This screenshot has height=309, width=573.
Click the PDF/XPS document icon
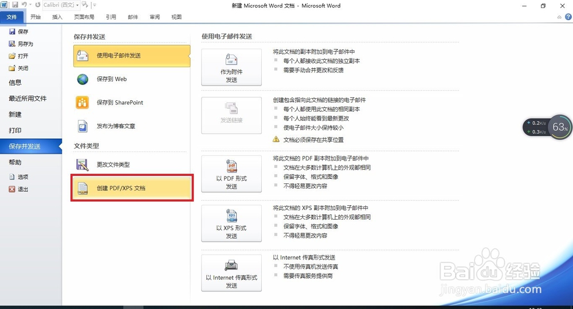pyautogui.click(x=83, y=188)
